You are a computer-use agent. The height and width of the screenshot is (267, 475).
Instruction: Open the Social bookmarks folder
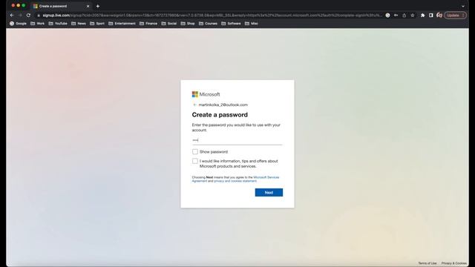point(169,23)
